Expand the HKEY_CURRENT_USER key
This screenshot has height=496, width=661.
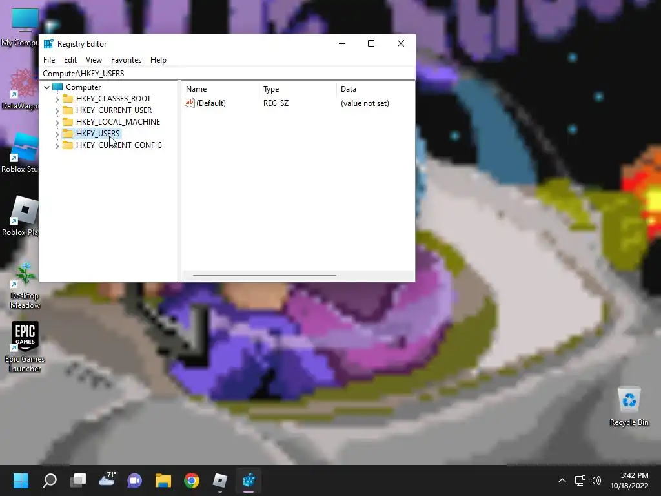point(57,111)
